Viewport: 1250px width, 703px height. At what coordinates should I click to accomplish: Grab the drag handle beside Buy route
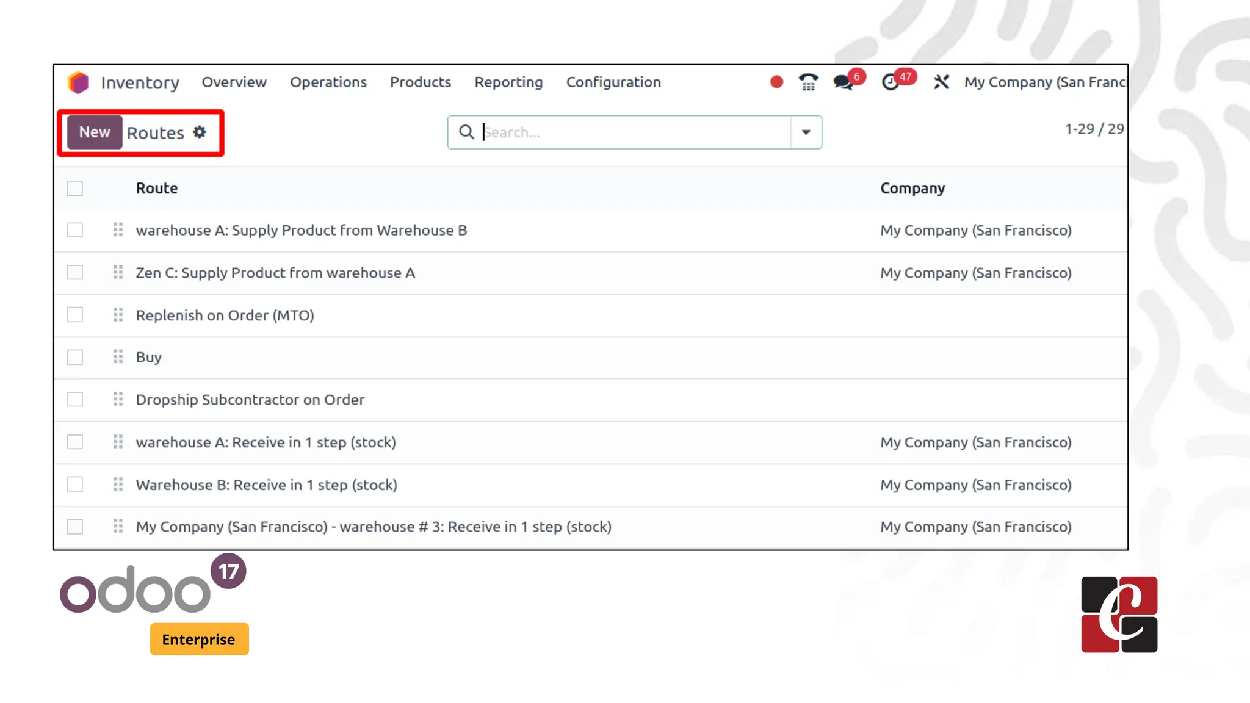118,357
